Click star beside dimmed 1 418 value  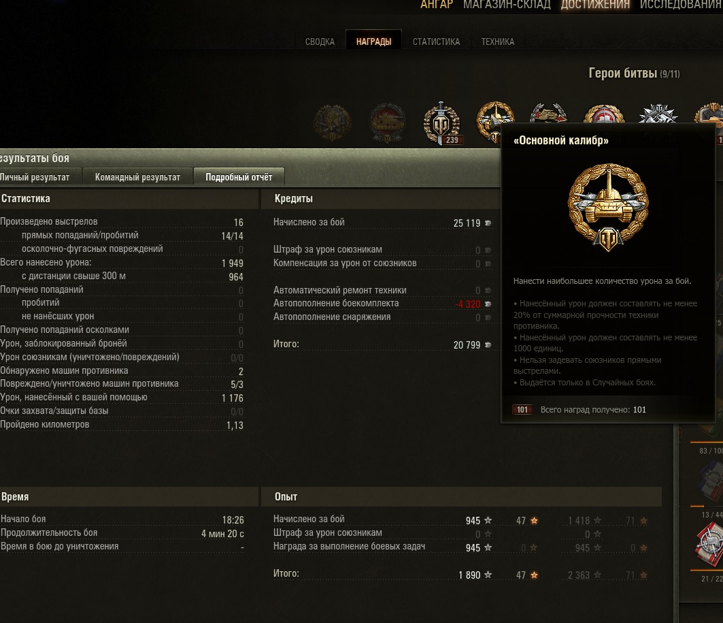[598, 521]
